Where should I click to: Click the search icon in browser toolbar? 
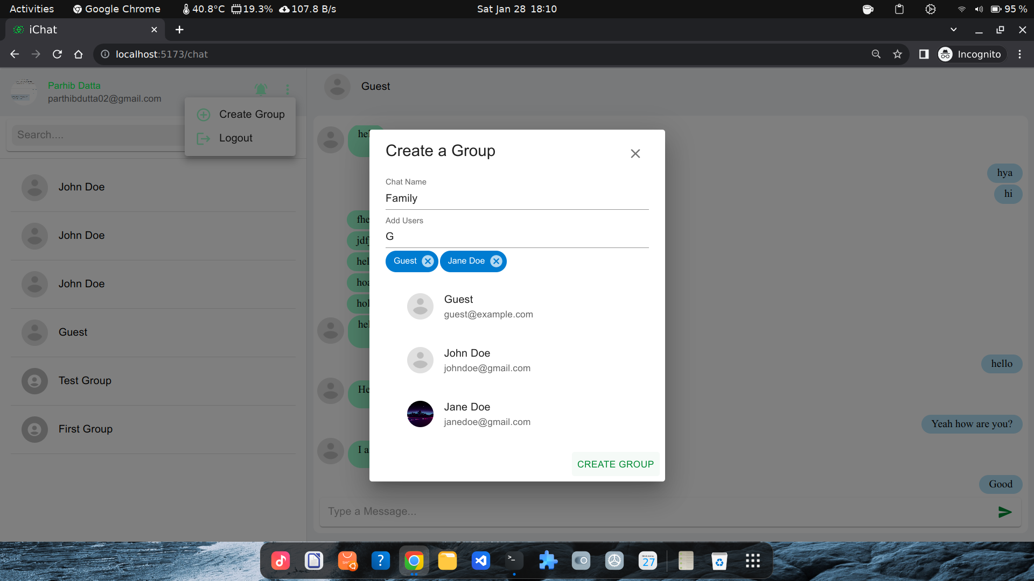pos(876,55)
